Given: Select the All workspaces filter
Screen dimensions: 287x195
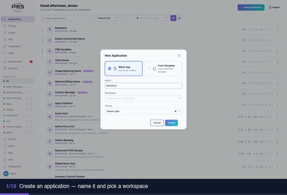Looking at the screenshot, I should (x=18, y=81).
